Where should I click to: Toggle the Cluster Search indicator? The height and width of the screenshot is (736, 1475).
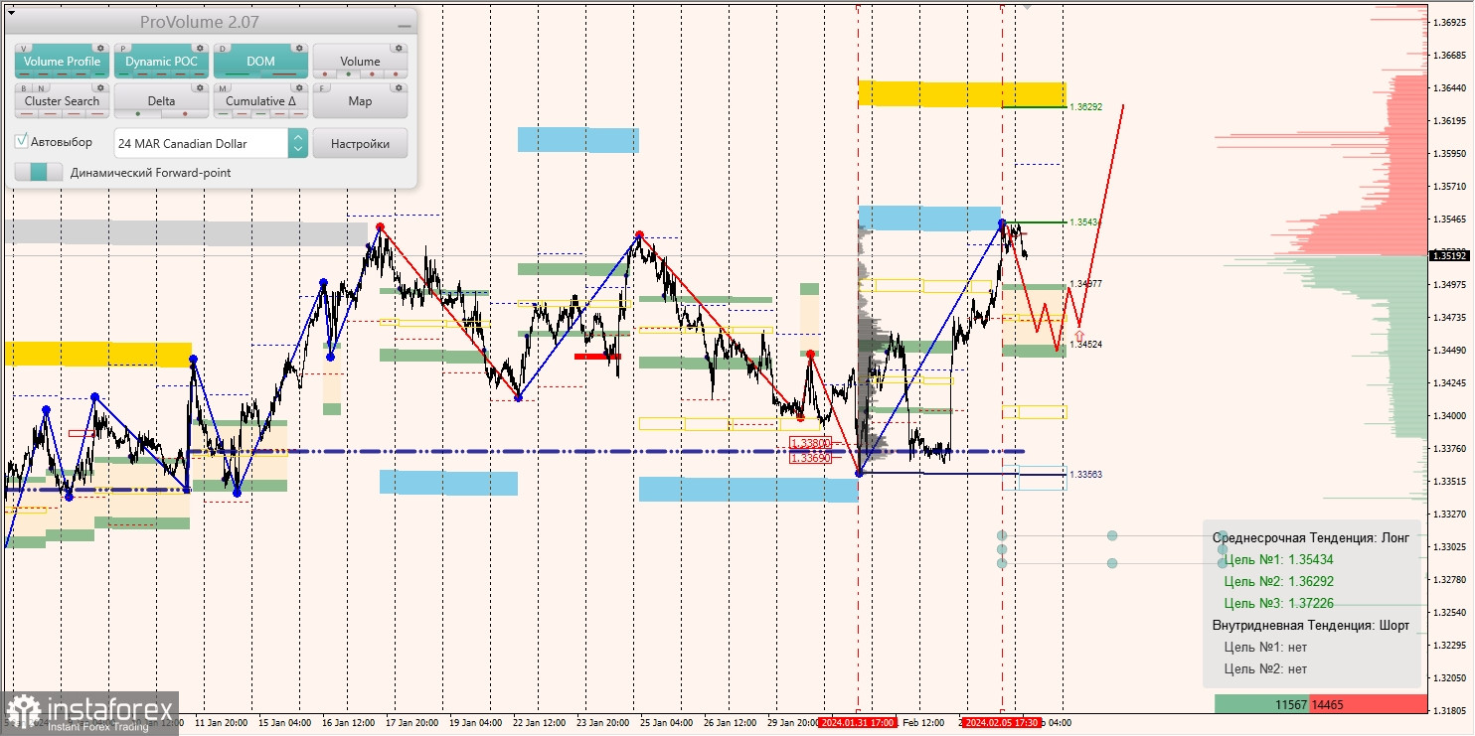pyautogui.click(x=62, y=100)
